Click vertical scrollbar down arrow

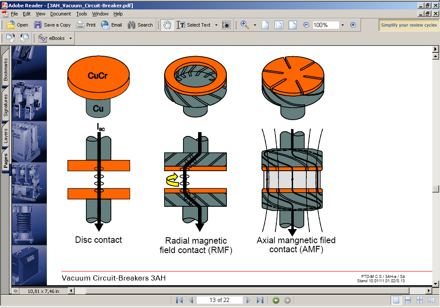point(435,284)
